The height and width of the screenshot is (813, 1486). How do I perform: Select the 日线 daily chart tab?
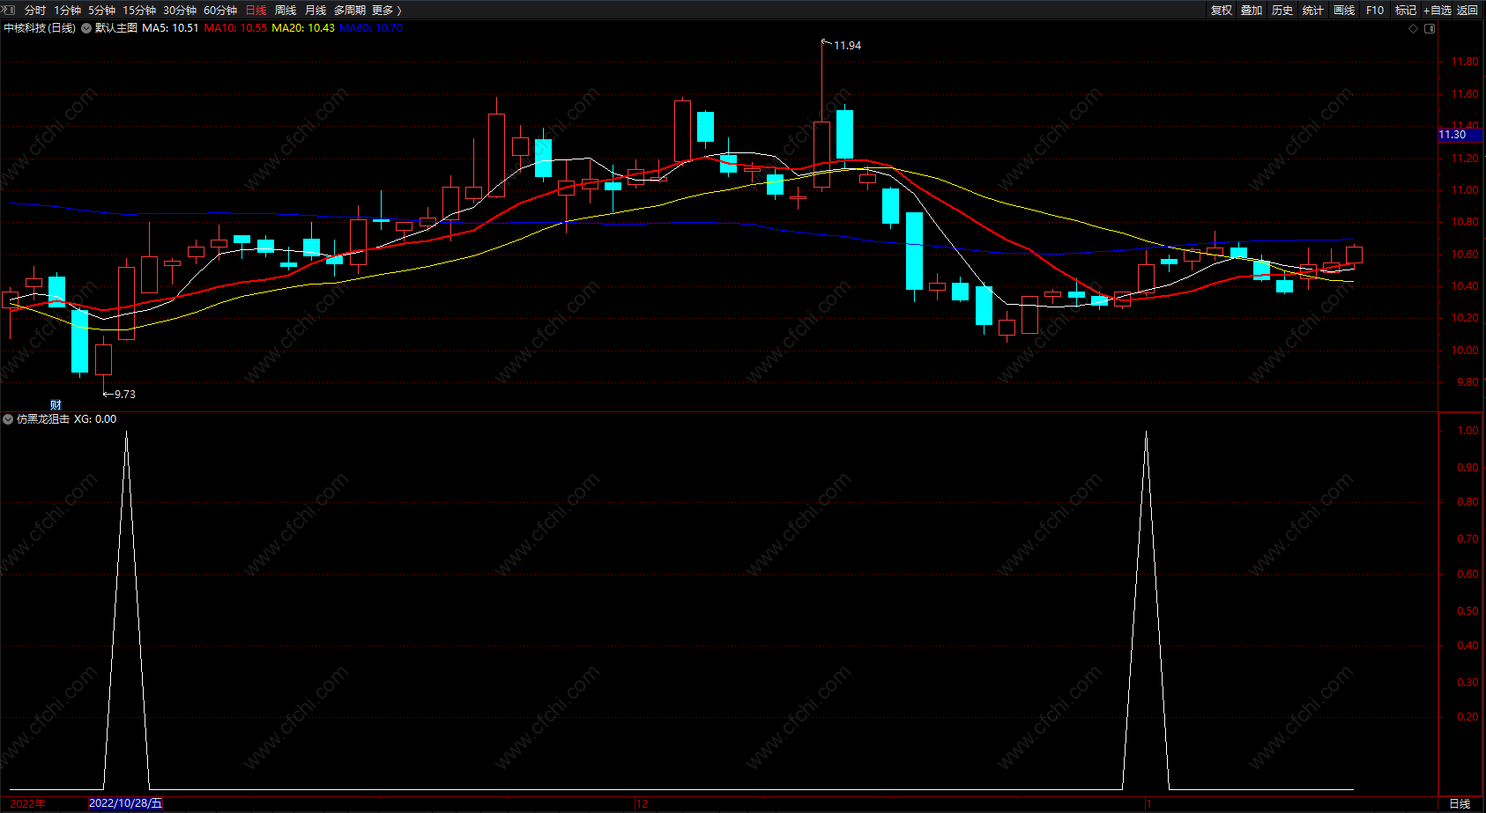pyautogui.click(x=256, y=11)
